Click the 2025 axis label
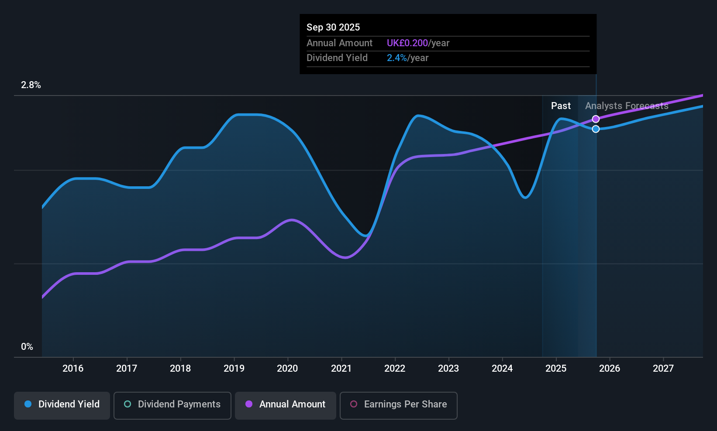Image resolution: width=717 pixels, height=431 pixels. 556,368
